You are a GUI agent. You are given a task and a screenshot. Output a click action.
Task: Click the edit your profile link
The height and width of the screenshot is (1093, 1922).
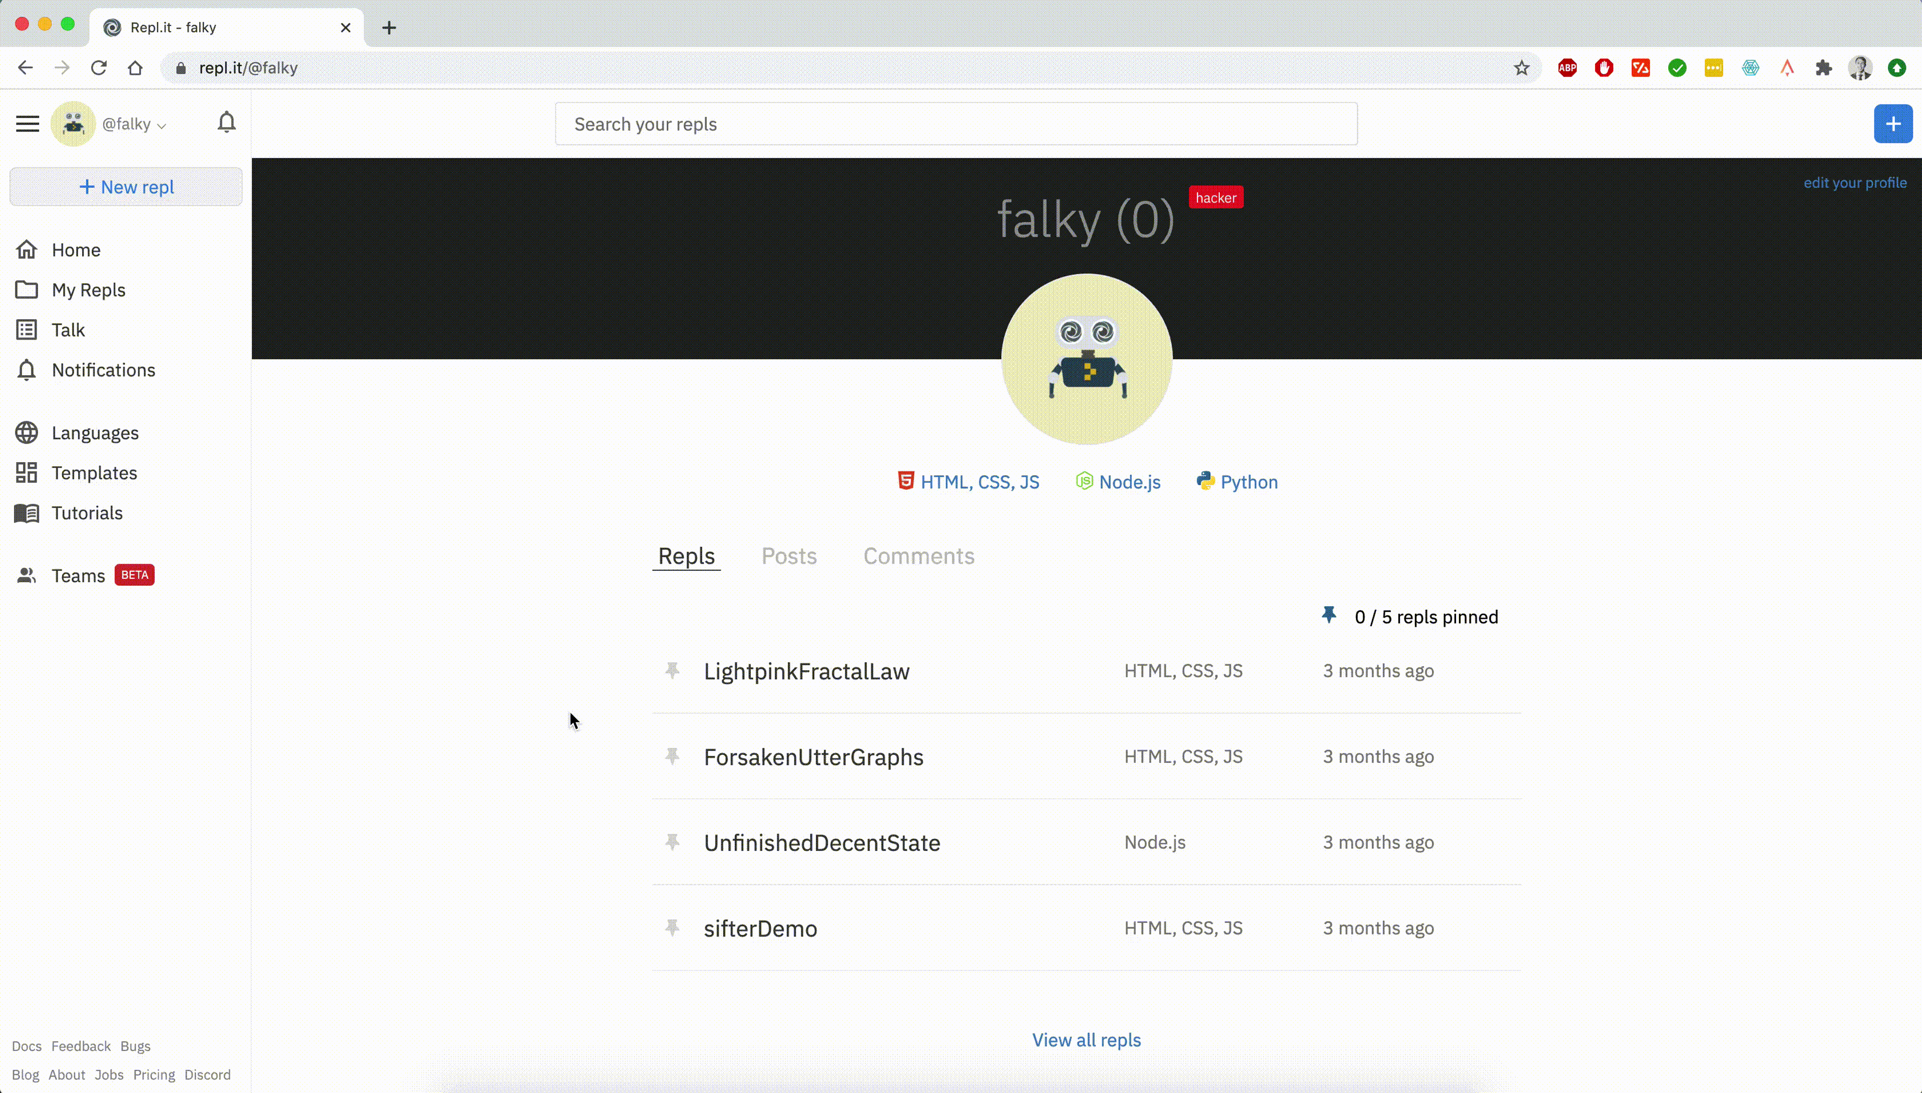click(1854, 183)
